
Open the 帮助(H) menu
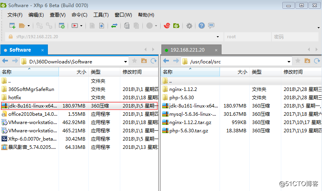[x=146, y=15]
